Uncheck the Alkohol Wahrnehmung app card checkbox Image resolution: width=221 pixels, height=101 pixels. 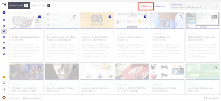[x=110, y=17]
